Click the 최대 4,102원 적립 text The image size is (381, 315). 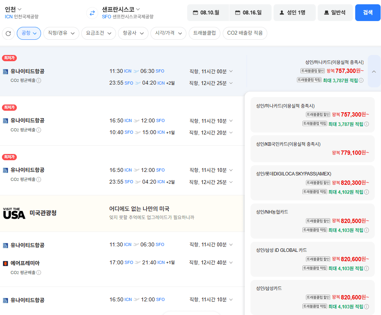pos(346,192)
